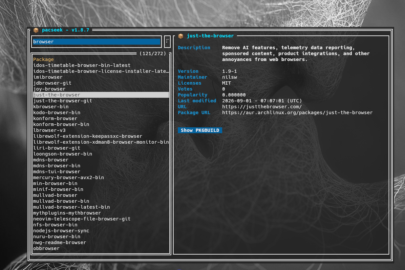The image size is (405, 270).
Task: Open the justthebrowser.com URL link
Action: pos(262,107)
